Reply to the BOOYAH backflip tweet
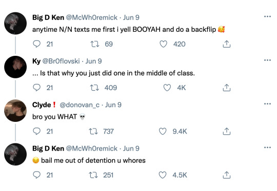The image size is (277, 191). click(37, 44)
